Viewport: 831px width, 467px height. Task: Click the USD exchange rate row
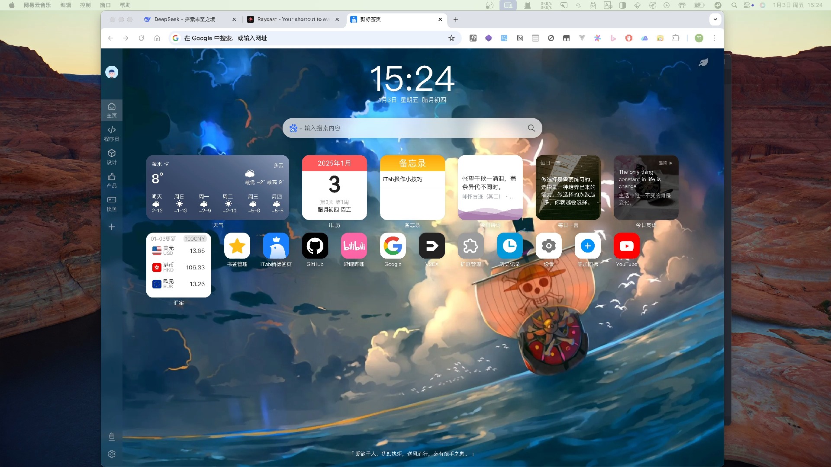click(179, 251)
